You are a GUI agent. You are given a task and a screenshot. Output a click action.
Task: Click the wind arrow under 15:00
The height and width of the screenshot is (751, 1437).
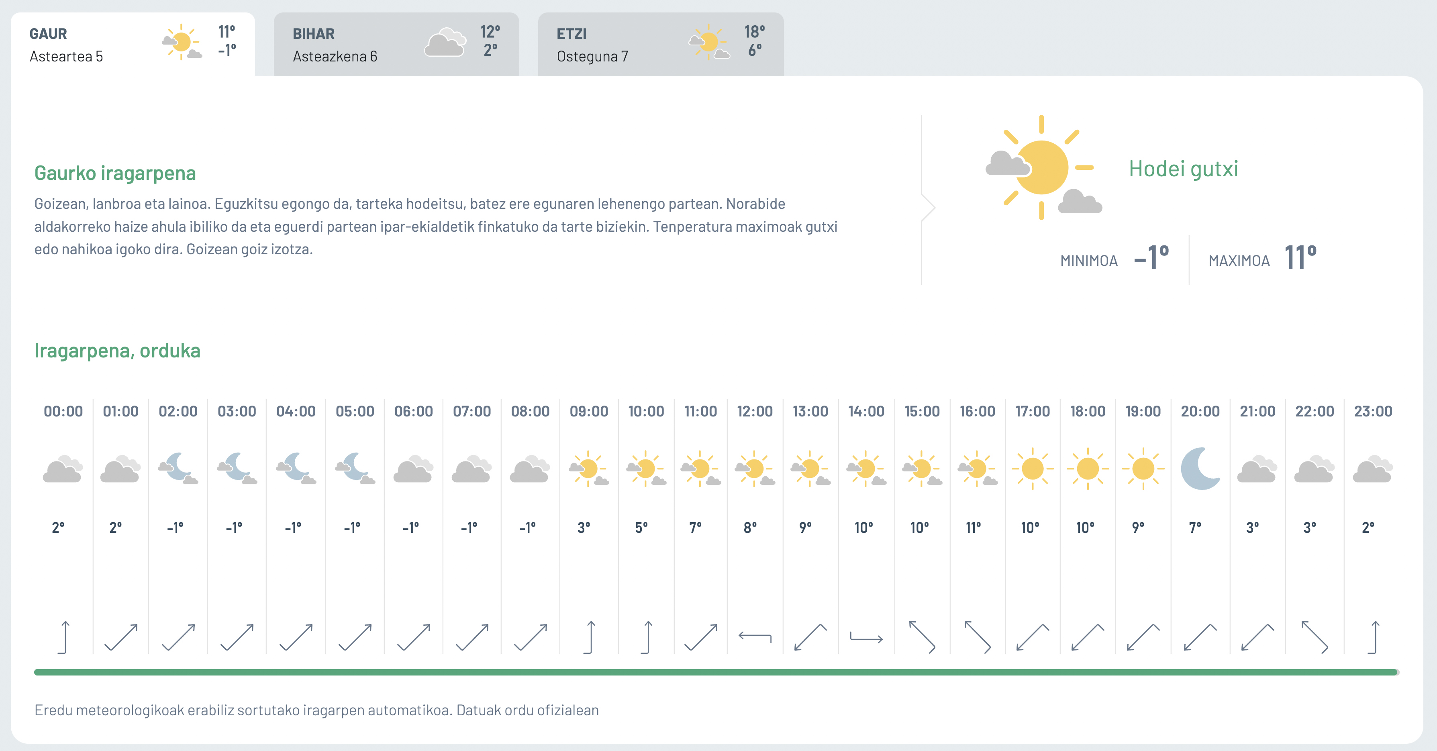click(922, 637)
